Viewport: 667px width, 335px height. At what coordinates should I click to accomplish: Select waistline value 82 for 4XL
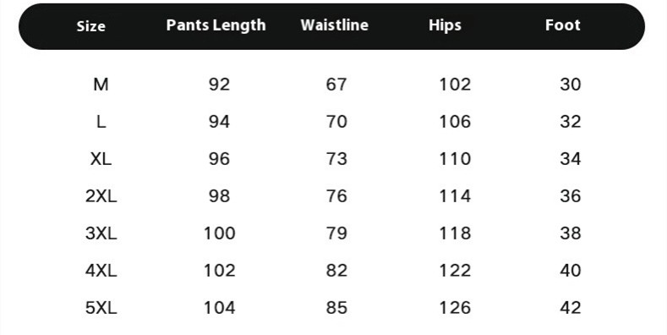pos(336,271)
